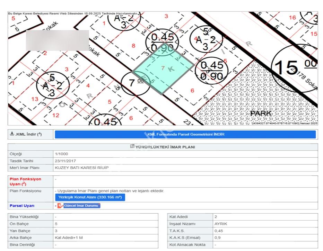This screenshot has width=323, height=251.
Task: Click the Bina Derinliği label
Action: coord(22,245)
